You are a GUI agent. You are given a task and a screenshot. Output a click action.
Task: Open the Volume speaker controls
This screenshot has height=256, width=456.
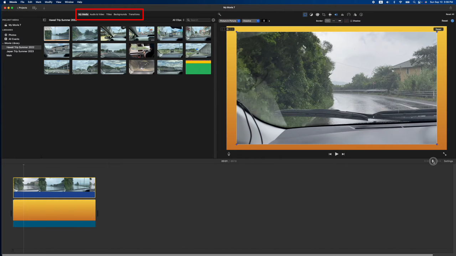pyautogui.click(x=336, y=15)
